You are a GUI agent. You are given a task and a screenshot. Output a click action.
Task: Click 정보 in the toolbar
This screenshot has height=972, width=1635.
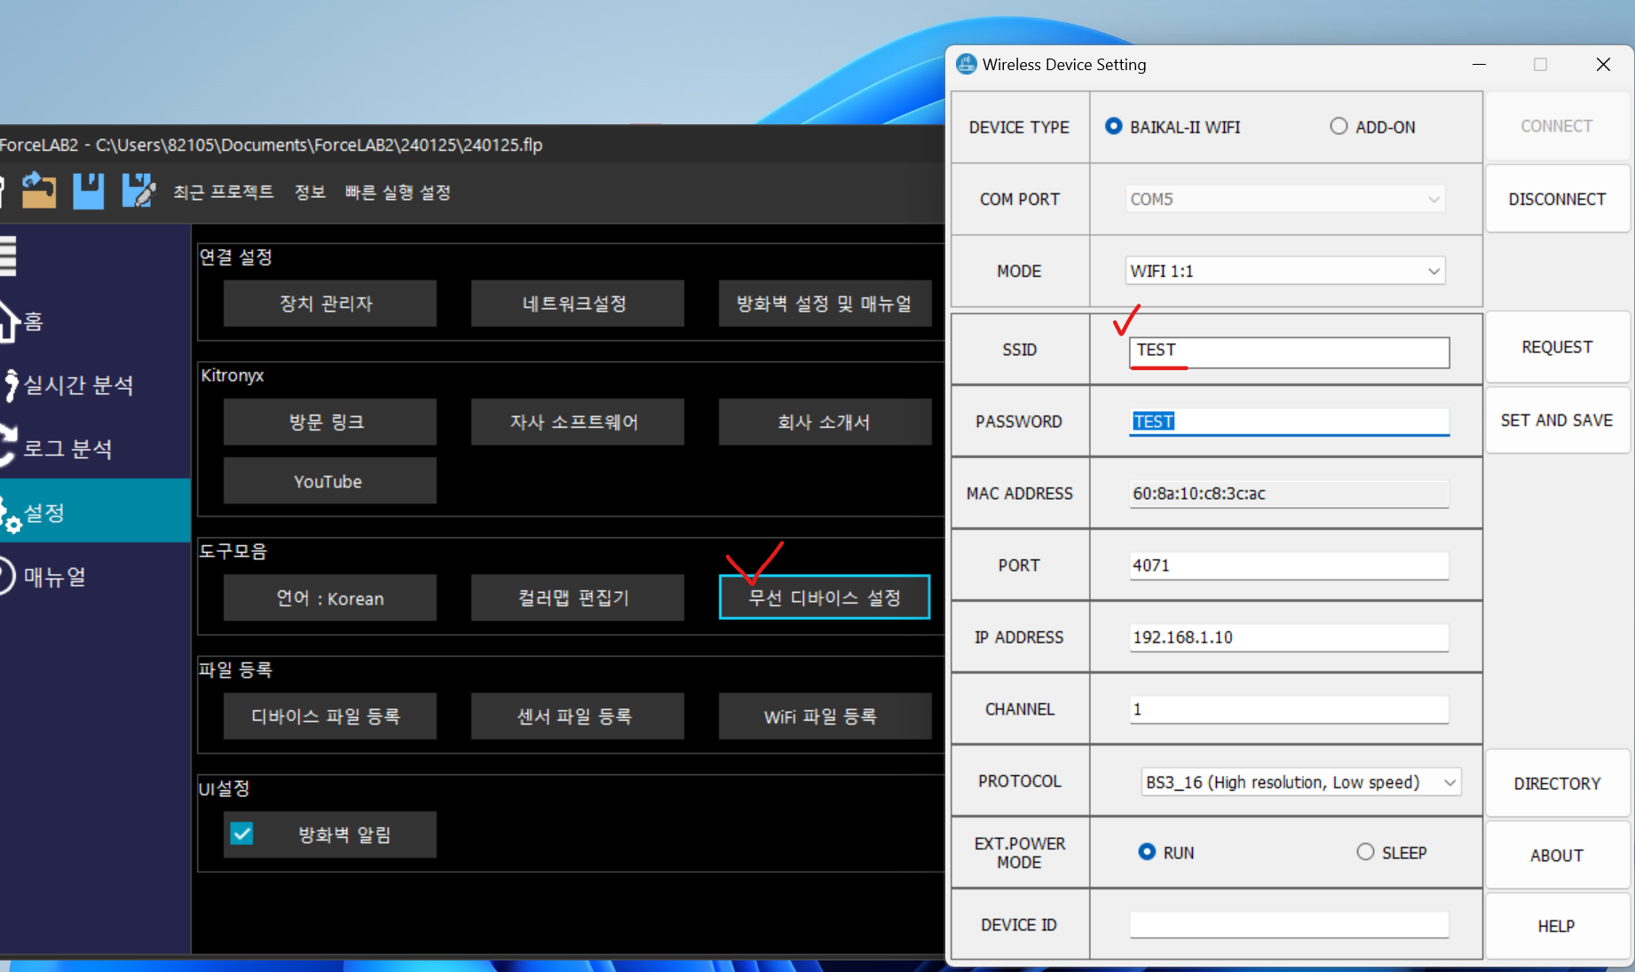[310, 192]
